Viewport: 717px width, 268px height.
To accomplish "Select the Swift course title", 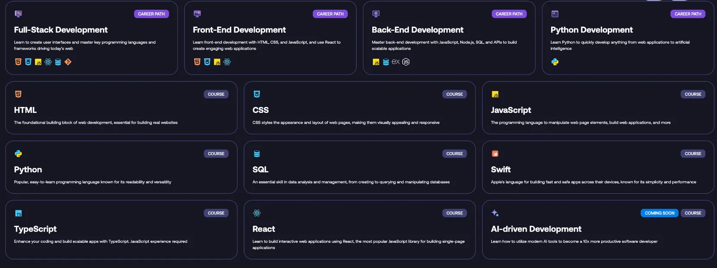I will click(x=501, y=169).
